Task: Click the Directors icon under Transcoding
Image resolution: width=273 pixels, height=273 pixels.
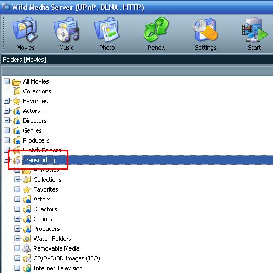Action: [27, 209]
